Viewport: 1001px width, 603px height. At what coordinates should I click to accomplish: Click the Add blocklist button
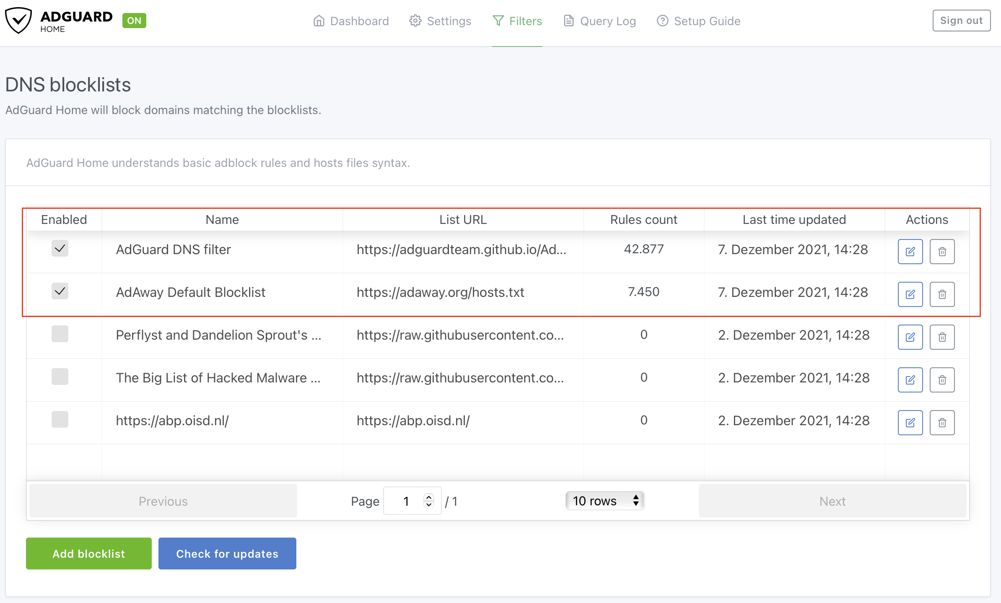coord(89,554)
